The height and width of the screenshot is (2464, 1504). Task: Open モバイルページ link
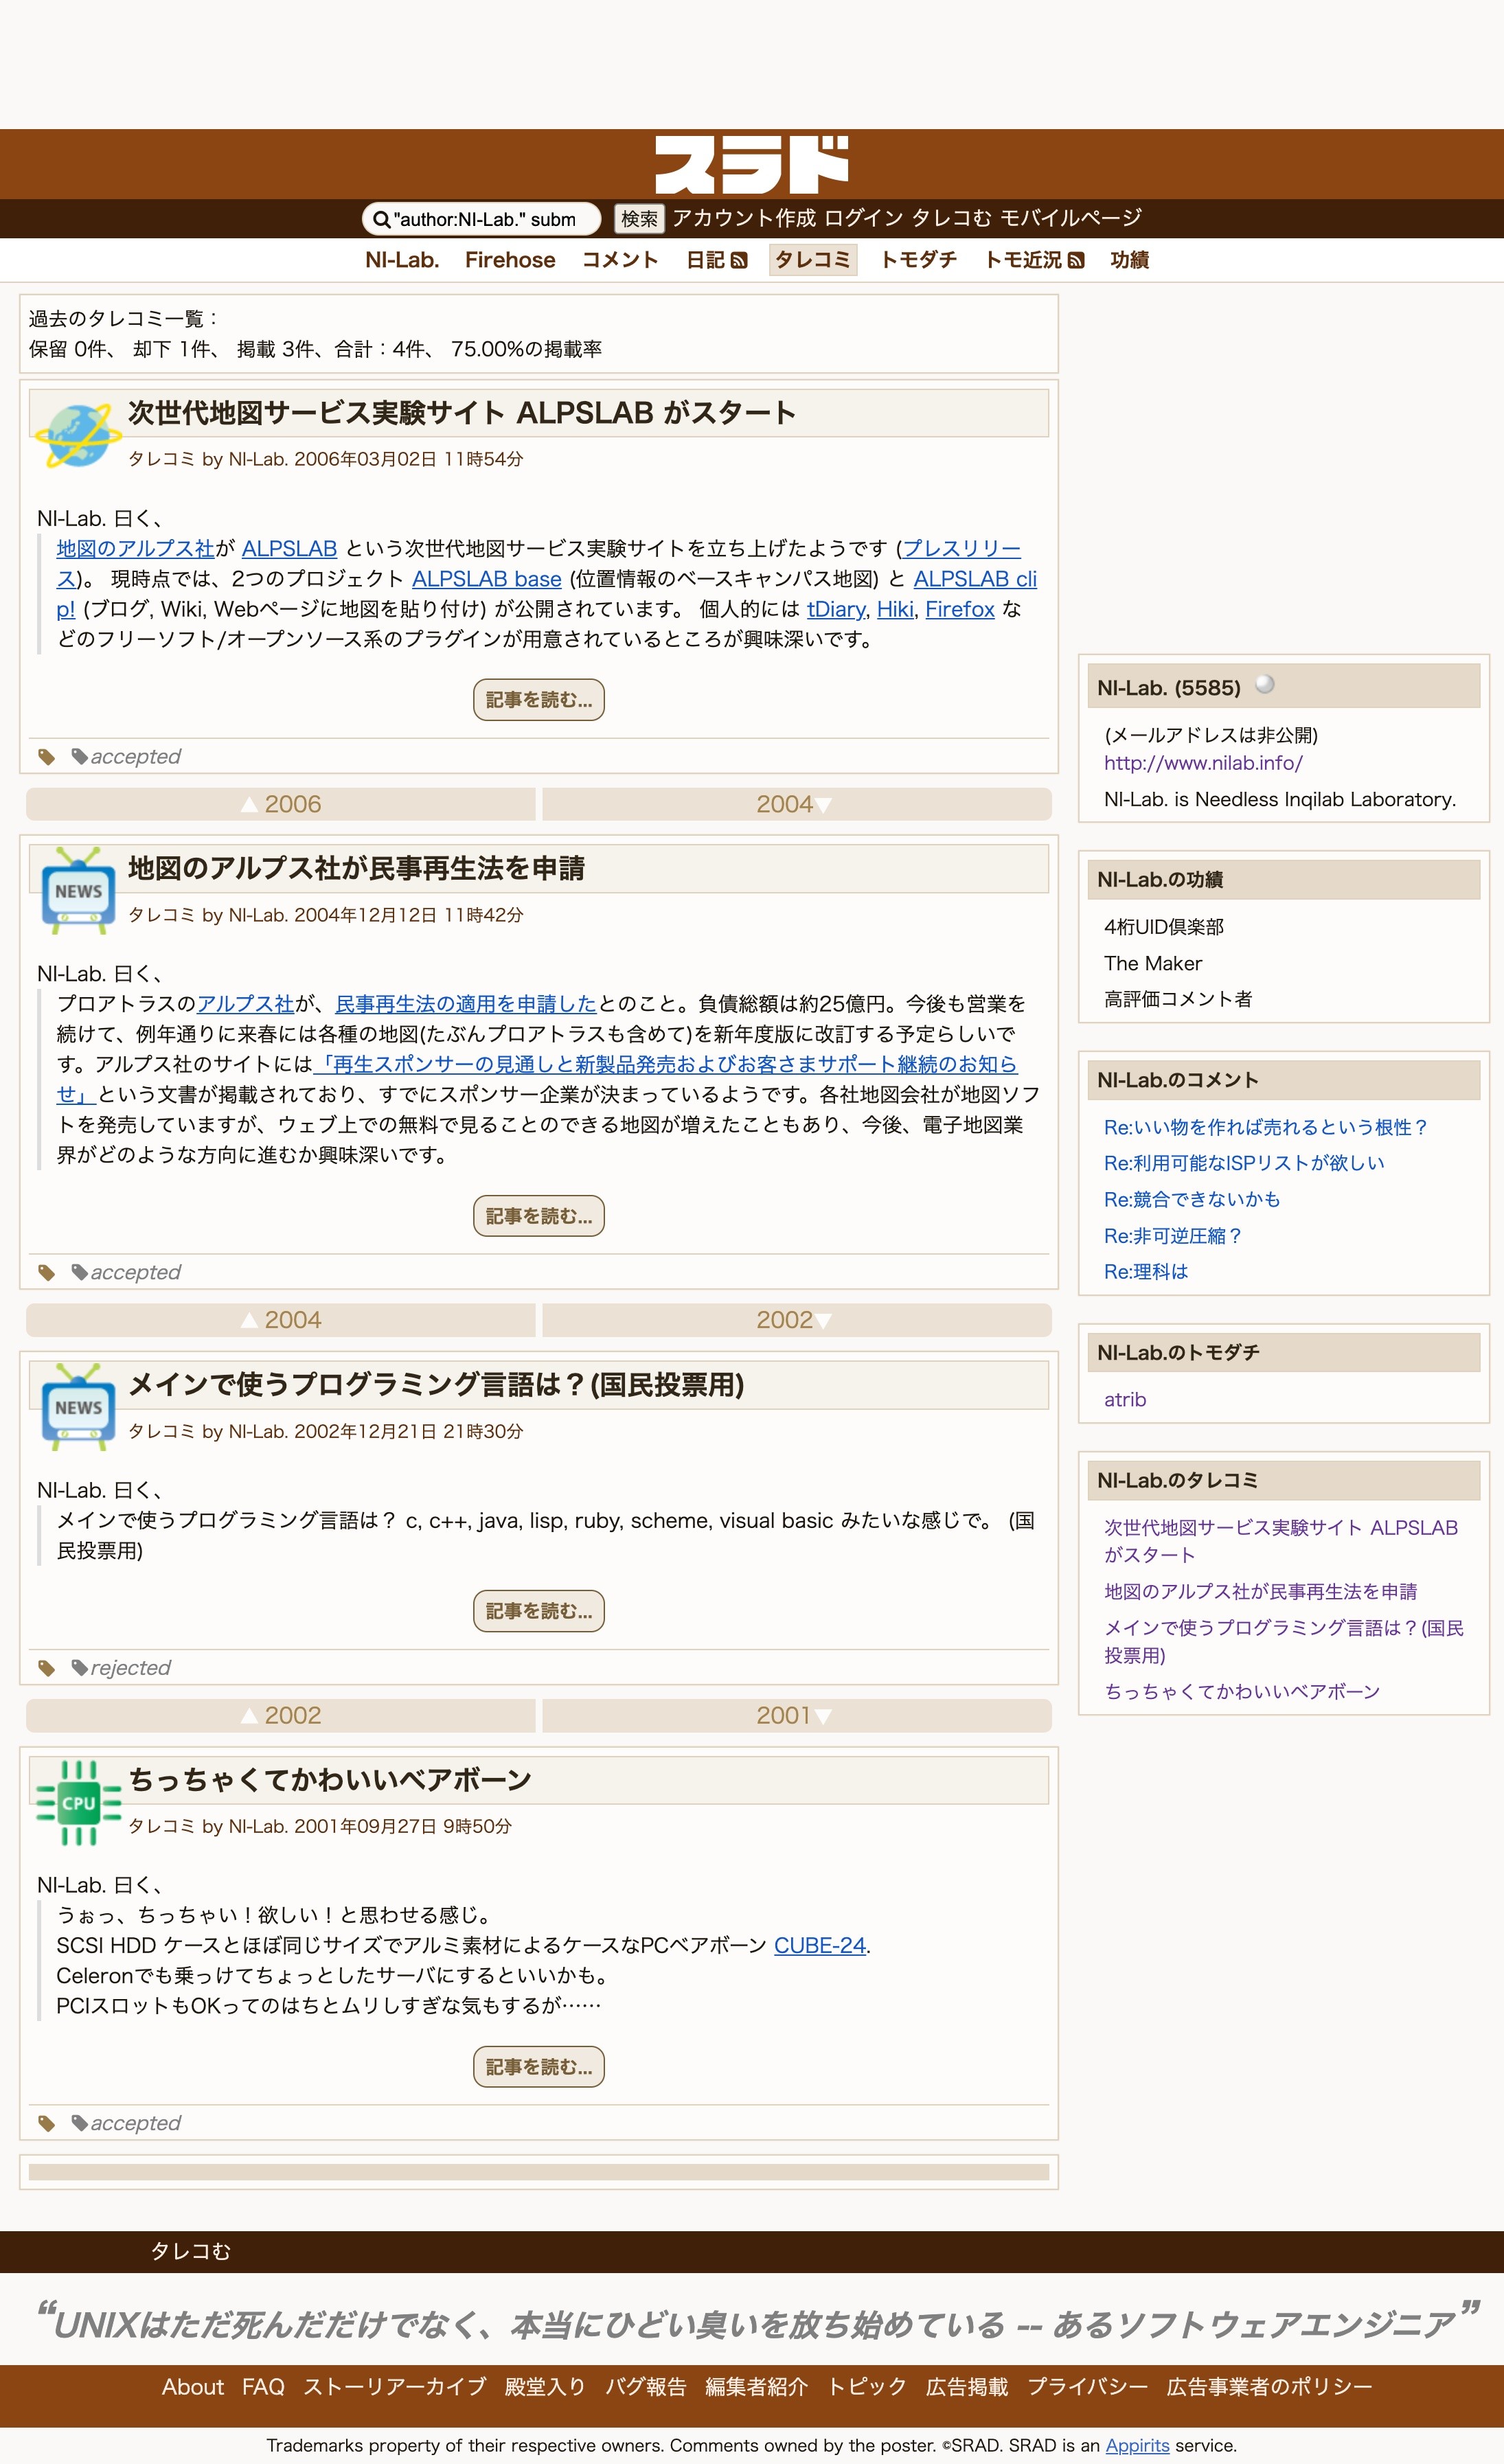tap(1071, 218)
